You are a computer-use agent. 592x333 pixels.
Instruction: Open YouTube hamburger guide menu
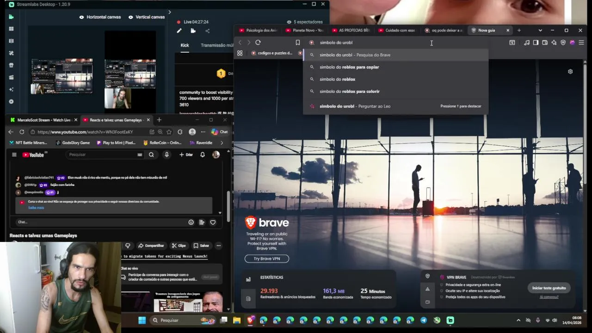point(14,154)
